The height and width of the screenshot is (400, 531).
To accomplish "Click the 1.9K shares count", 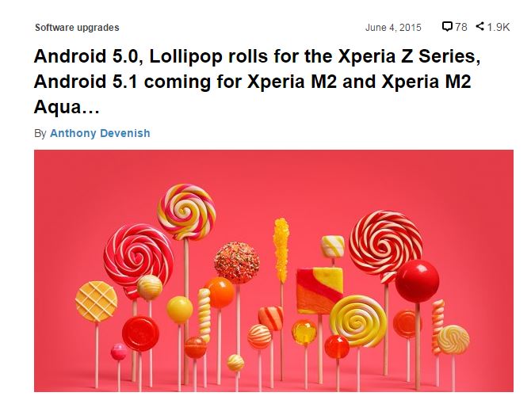I will (x=499, y=27).
